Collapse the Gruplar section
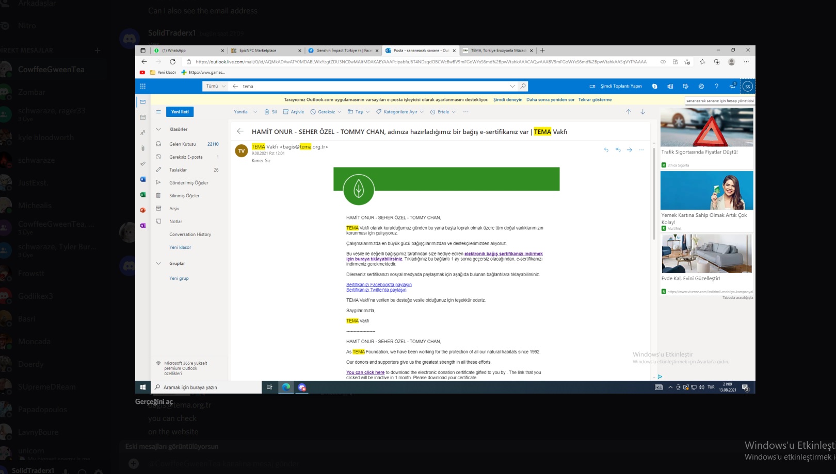 158,263
